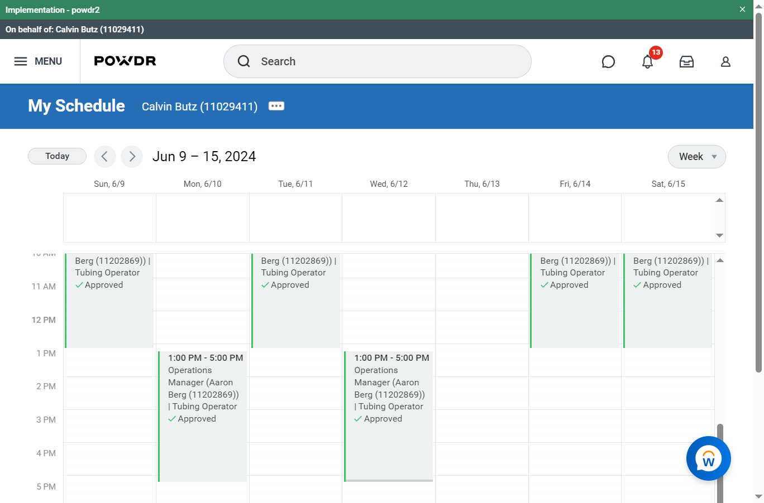Click the calendar grid scrollbar thumb

(720, 463)
